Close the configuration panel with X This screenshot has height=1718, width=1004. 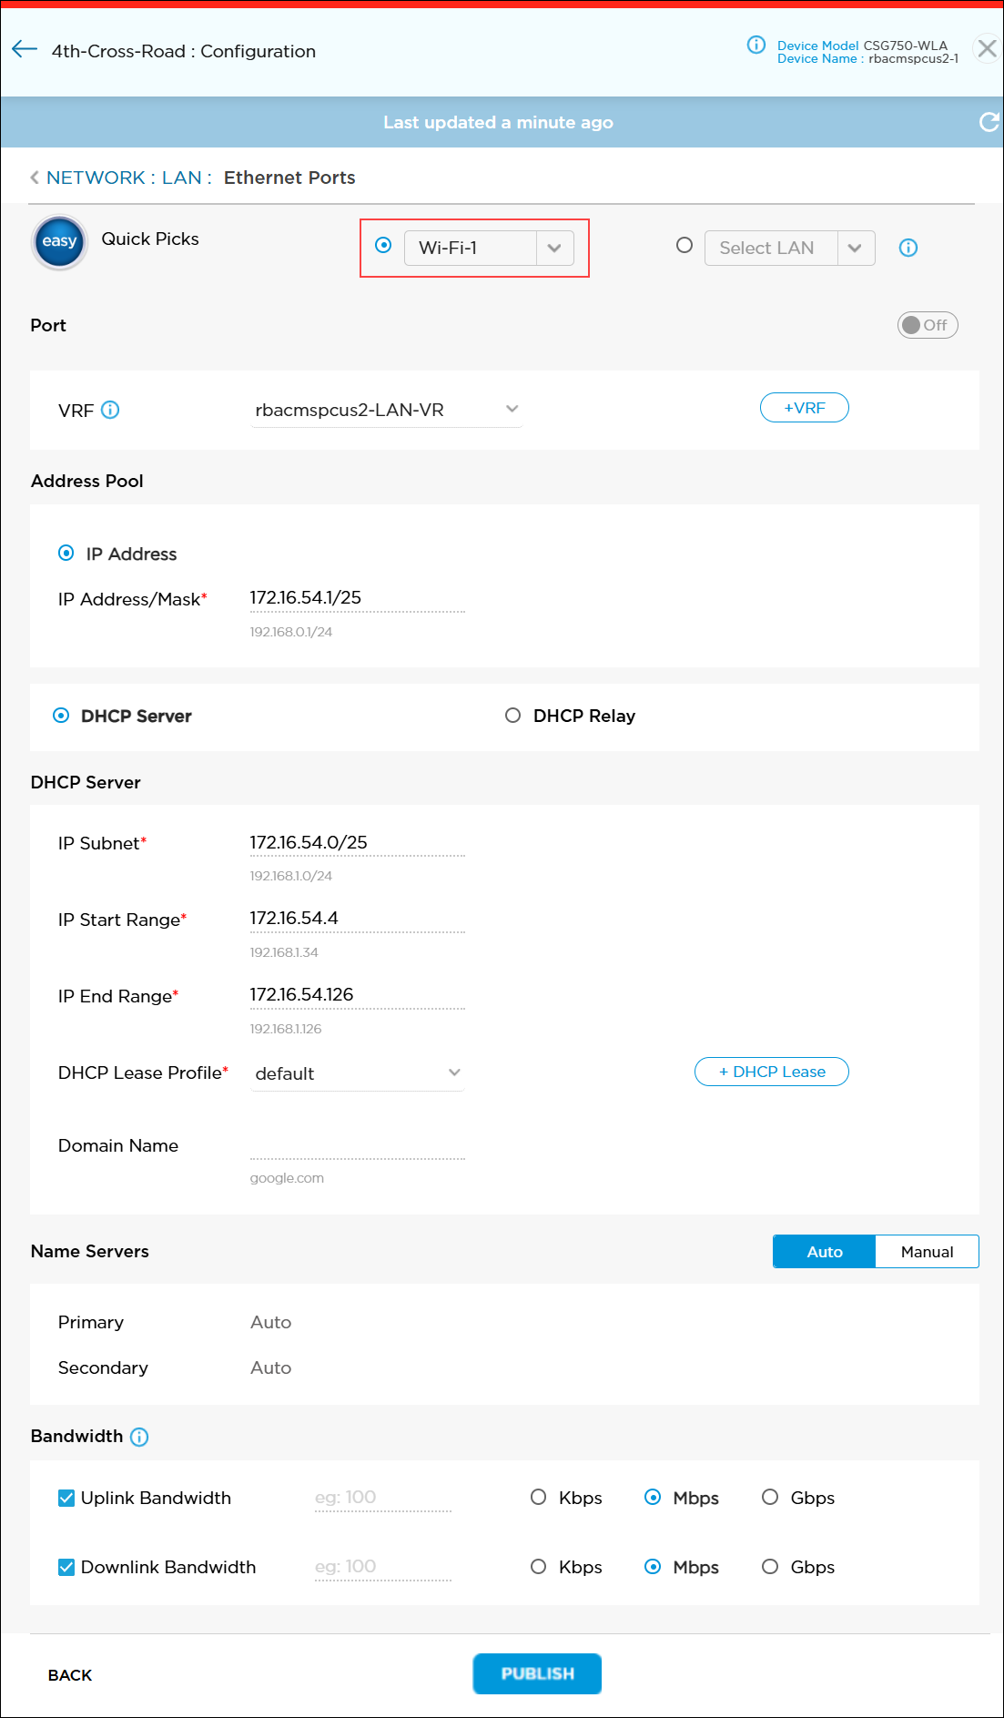pos(986,49)
